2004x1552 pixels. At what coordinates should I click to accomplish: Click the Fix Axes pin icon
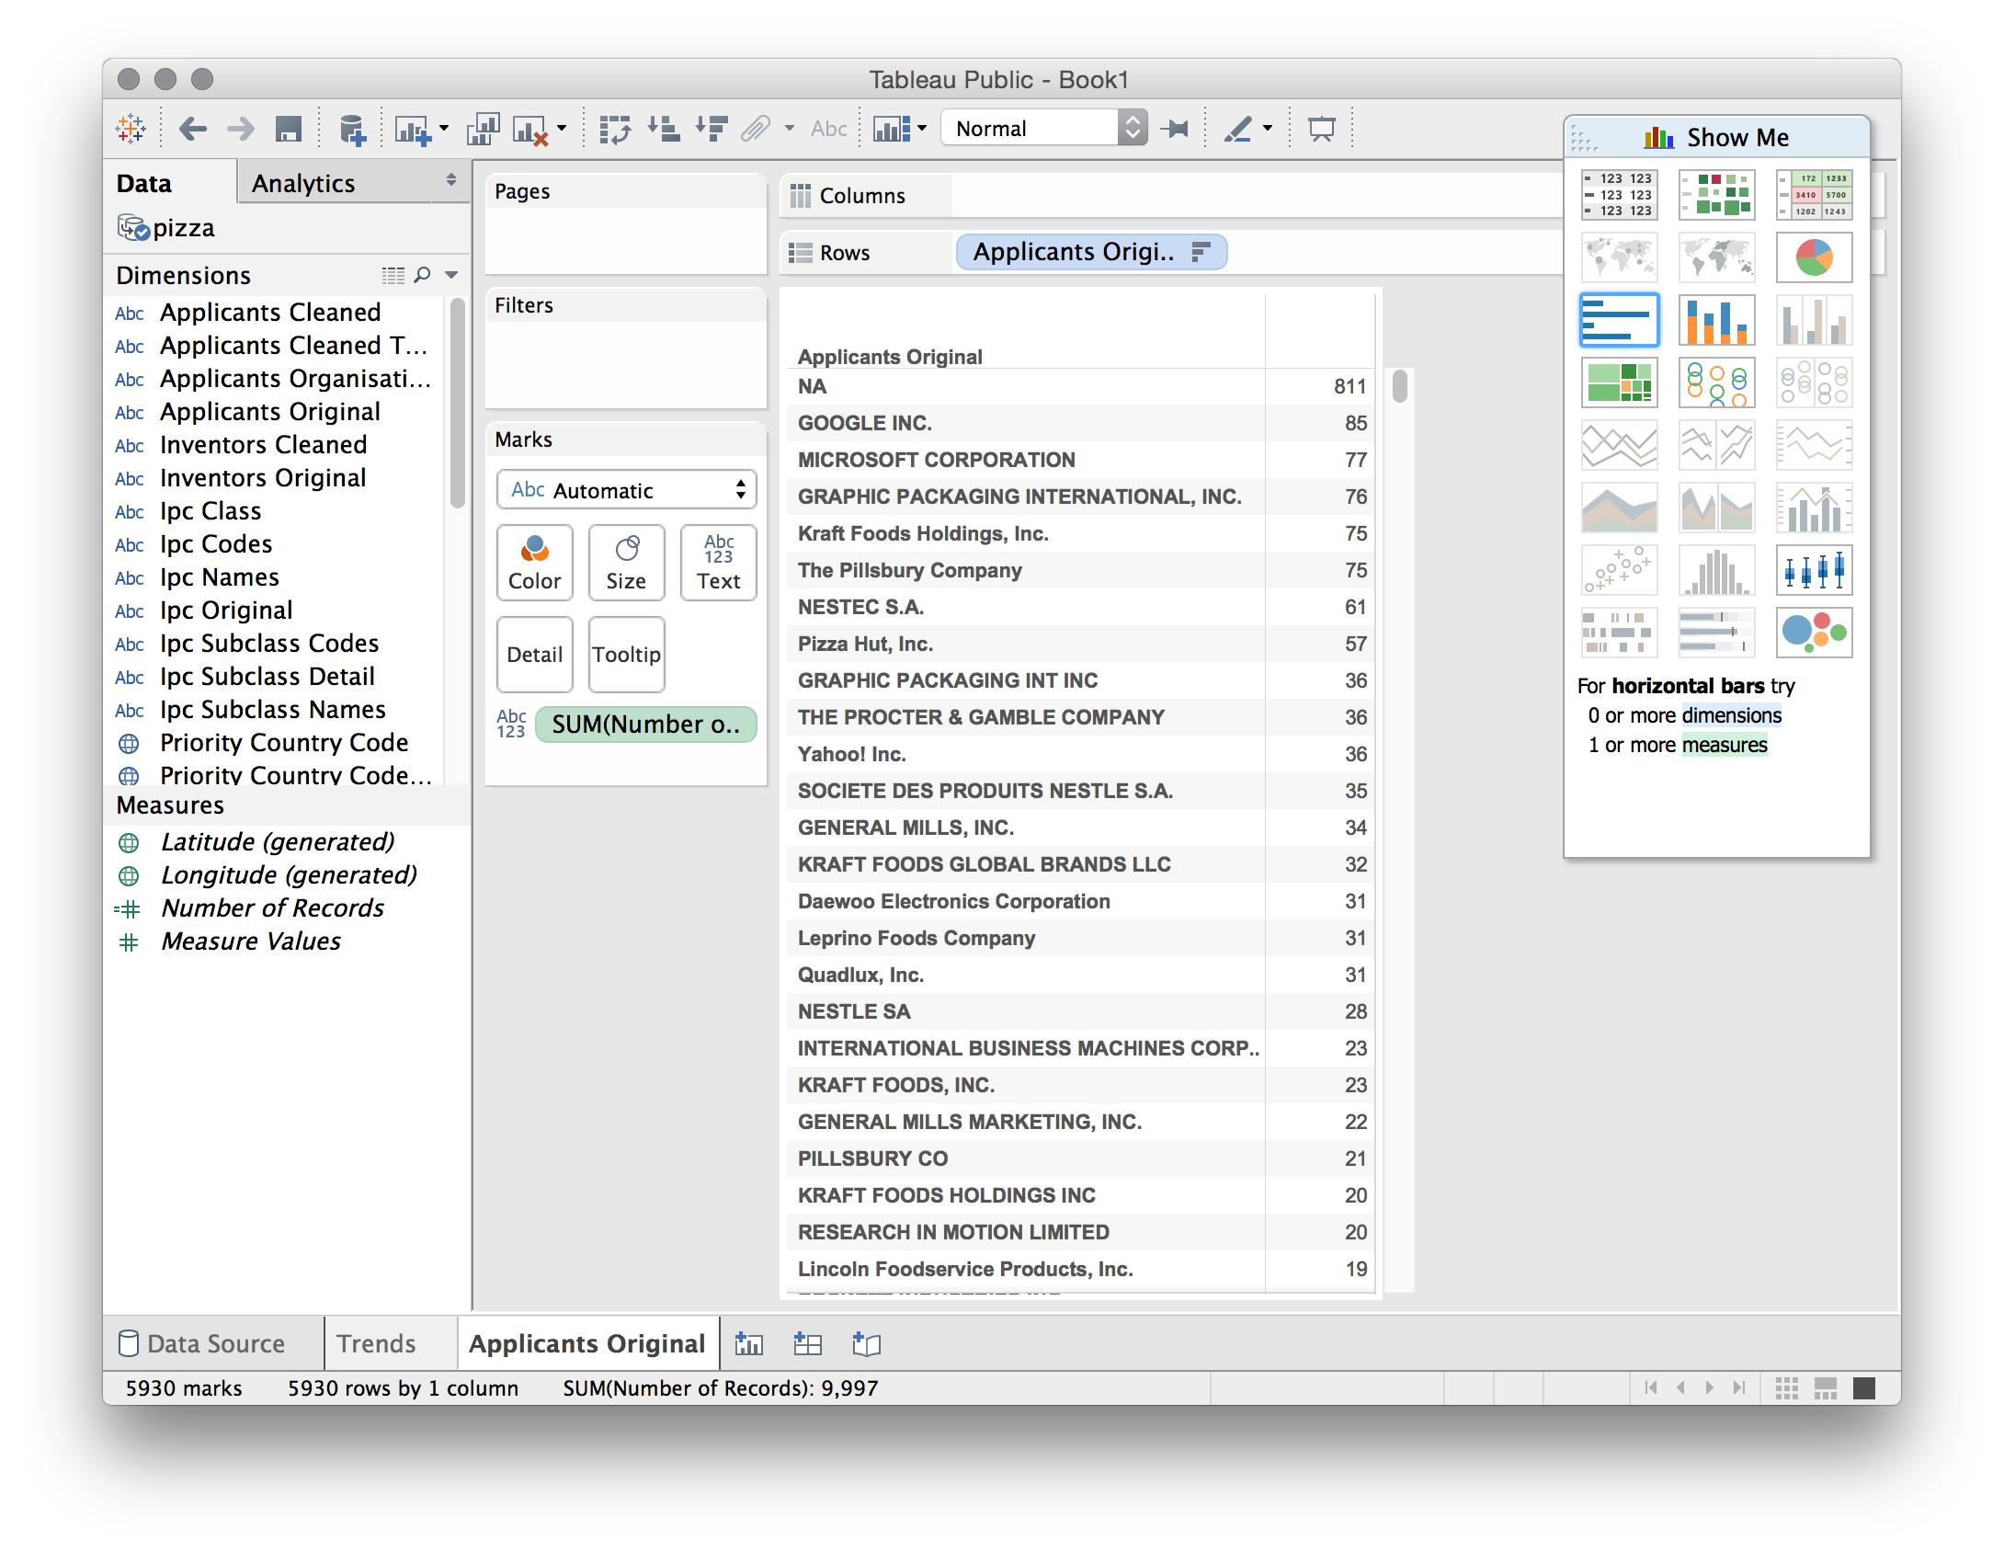(1175, 129)
